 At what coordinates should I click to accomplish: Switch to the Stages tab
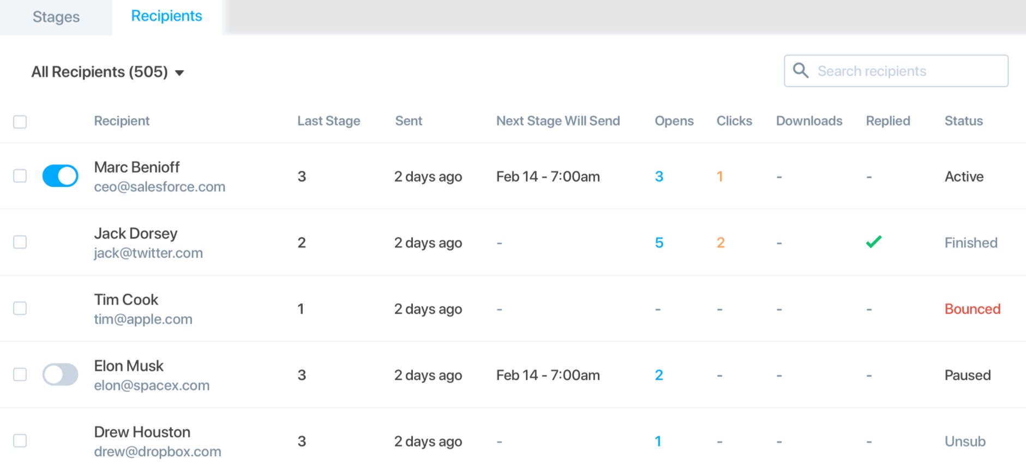(x=56, y=17)
